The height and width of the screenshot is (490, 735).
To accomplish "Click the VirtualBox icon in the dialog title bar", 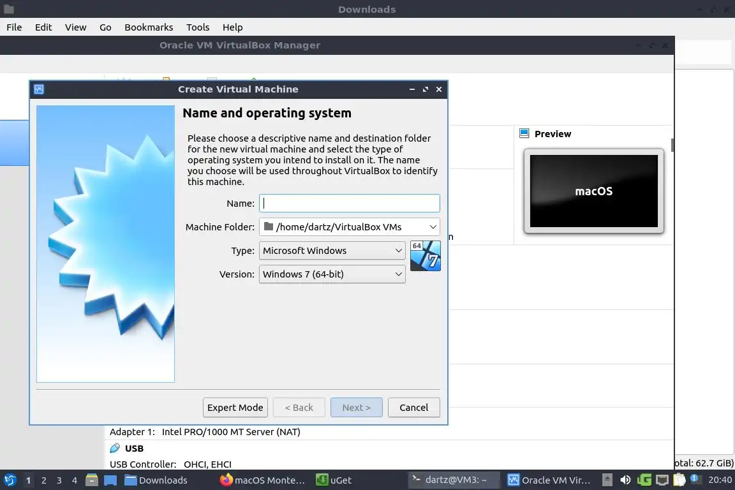I will 39,89.
